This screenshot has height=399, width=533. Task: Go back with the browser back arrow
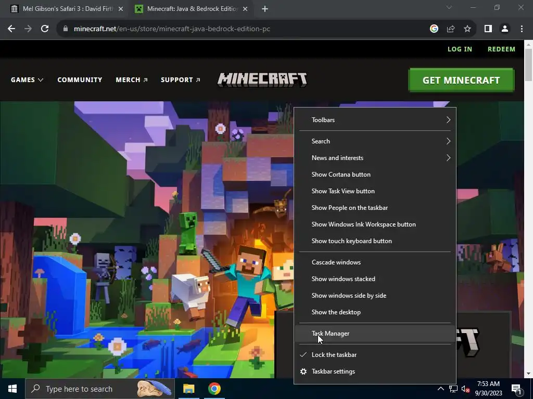pyautogui.click(x=11, y=29)
